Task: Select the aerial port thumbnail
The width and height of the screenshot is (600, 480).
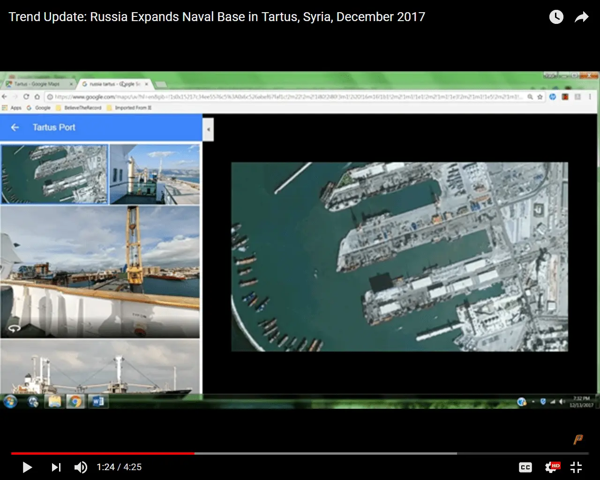Action: pyautogui.click(x=54, y=174)
